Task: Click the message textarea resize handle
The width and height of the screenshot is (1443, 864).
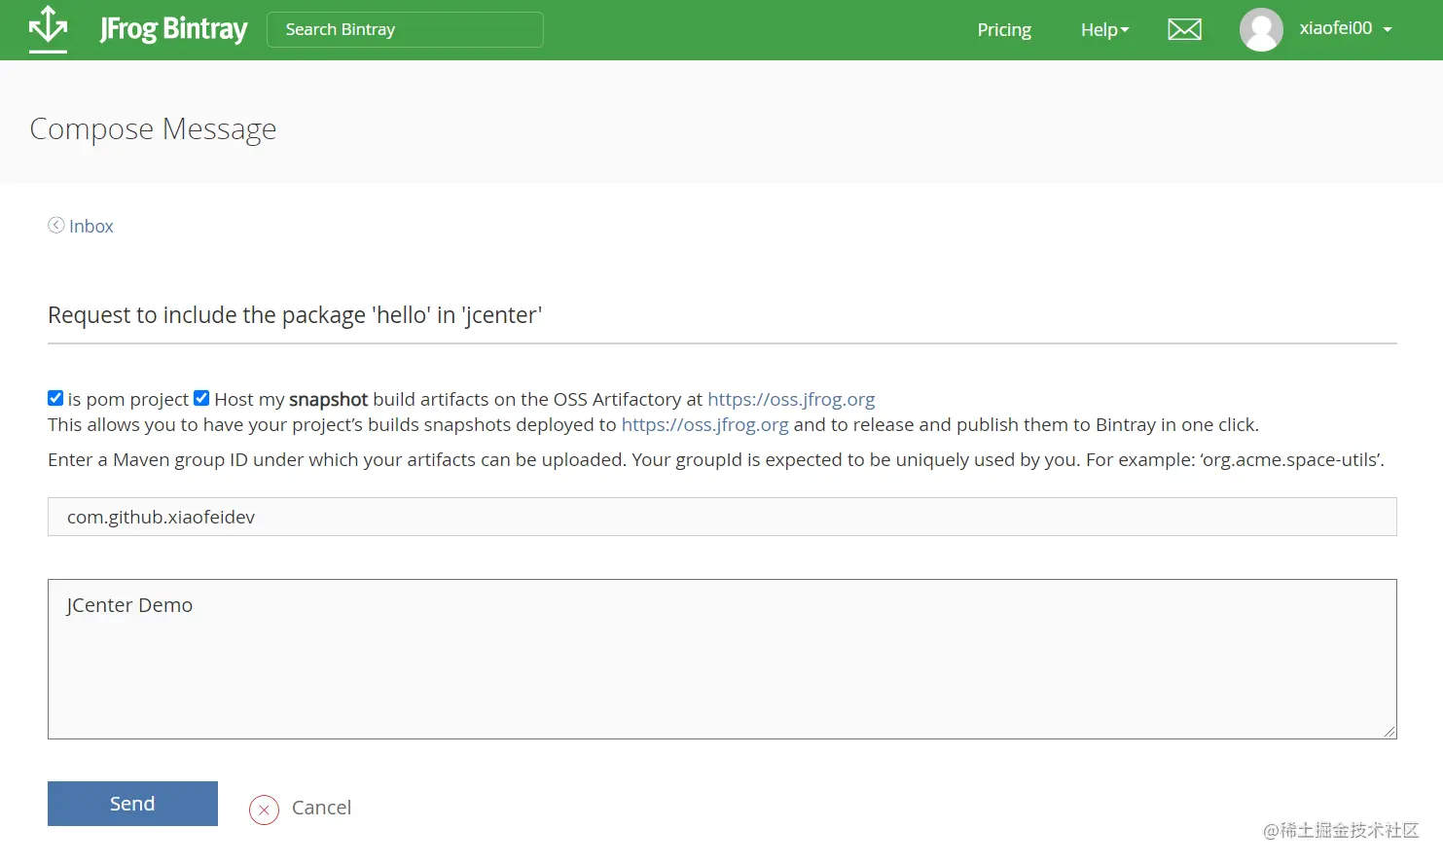Action: pos(1389,732)
